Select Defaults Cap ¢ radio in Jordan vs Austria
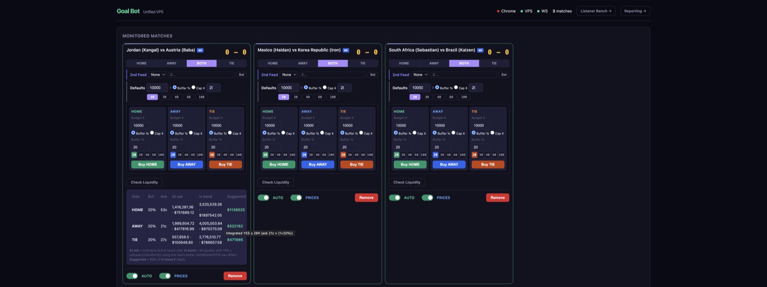 click(194, 87)
